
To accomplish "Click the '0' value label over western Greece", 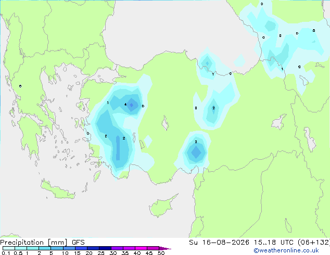I will [x=20, y=86].
